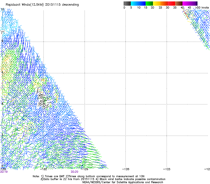Click the '15' knots scale label
Screen dimensions: 210x184
pyautogui.click(x=146, y=8)
